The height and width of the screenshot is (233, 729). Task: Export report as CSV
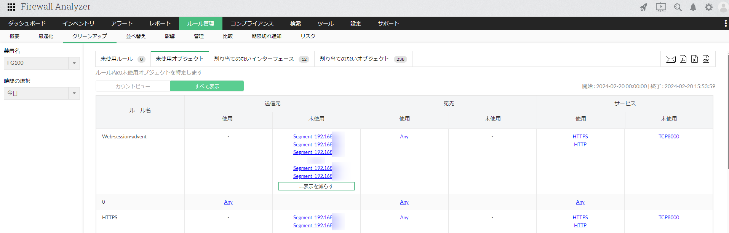[x=706, y=59]
